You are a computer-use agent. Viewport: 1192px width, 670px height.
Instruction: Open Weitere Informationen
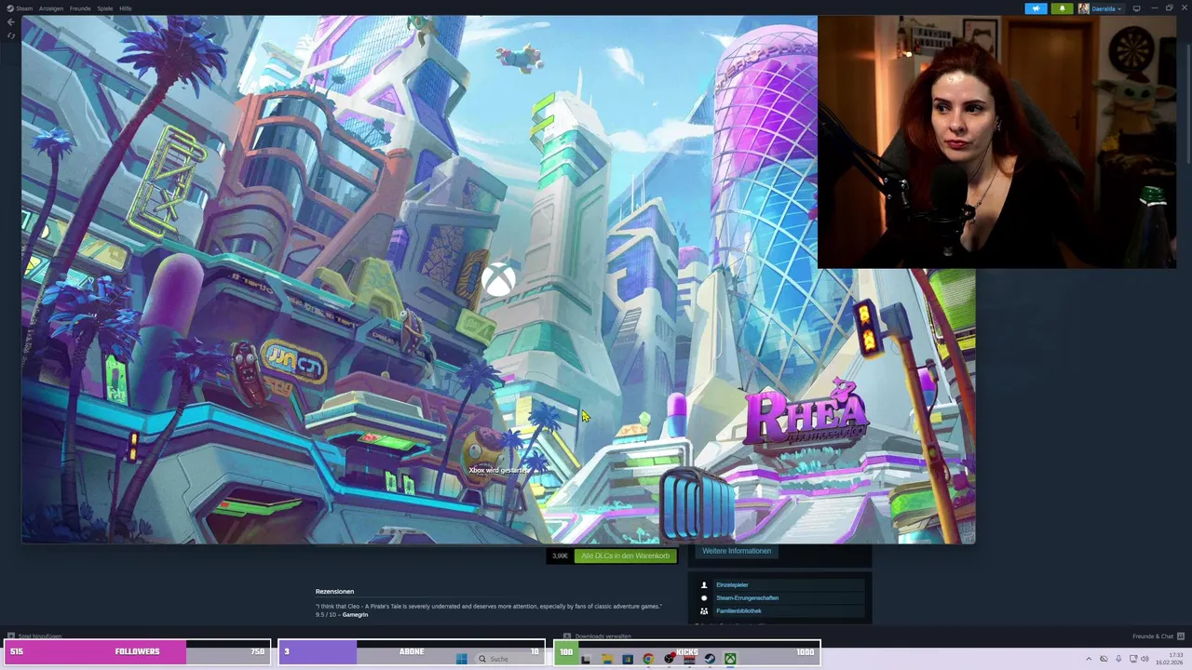pos(737,551)
